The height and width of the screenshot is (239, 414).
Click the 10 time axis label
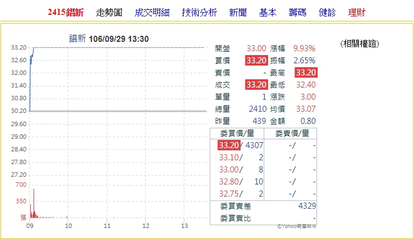tap(68, 226)
